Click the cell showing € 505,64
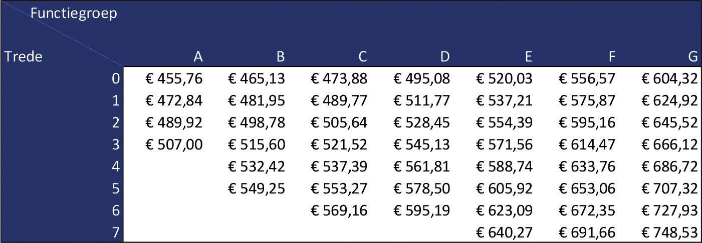 (339, 123)
